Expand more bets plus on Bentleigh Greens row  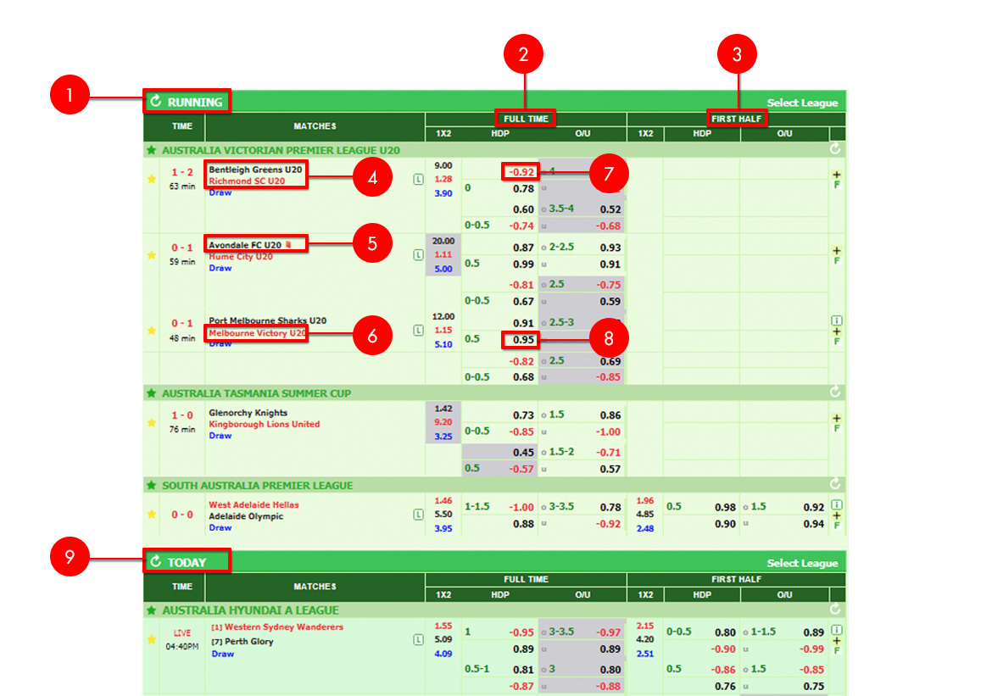pos(837,175)
